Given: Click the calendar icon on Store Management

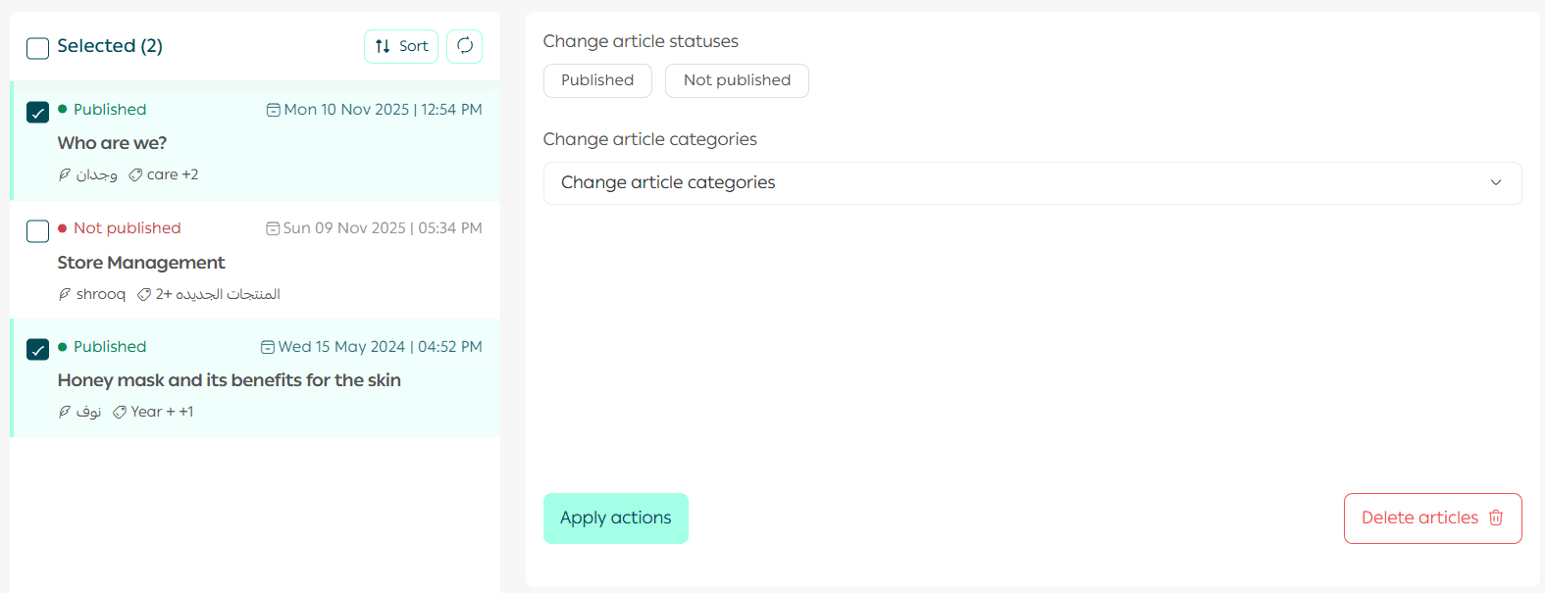Looking at the screenshot, I should 273,228.
